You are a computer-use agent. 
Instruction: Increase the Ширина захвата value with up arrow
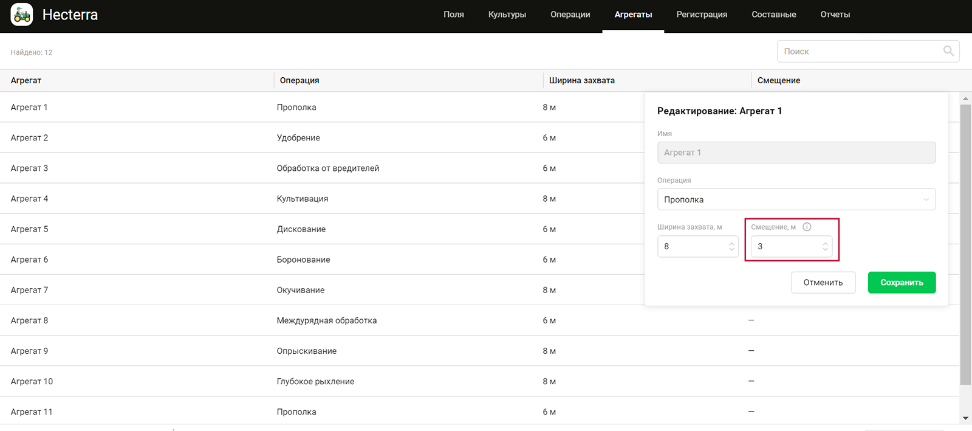click(x=731, y=243)
